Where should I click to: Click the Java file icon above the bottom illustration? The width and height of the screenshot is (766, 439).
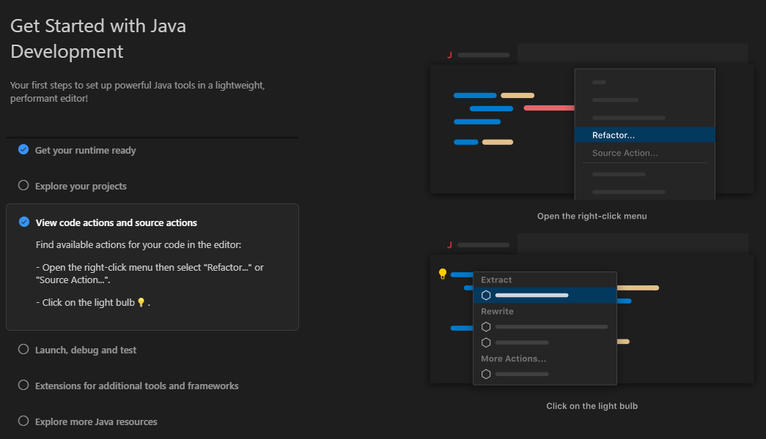click(x=449, y=244)
